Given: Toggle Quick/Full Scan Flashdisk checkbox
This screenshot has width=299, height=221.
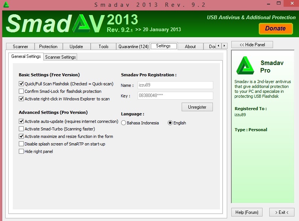Looking at the screenshot, I should click(x=21, y=84).
